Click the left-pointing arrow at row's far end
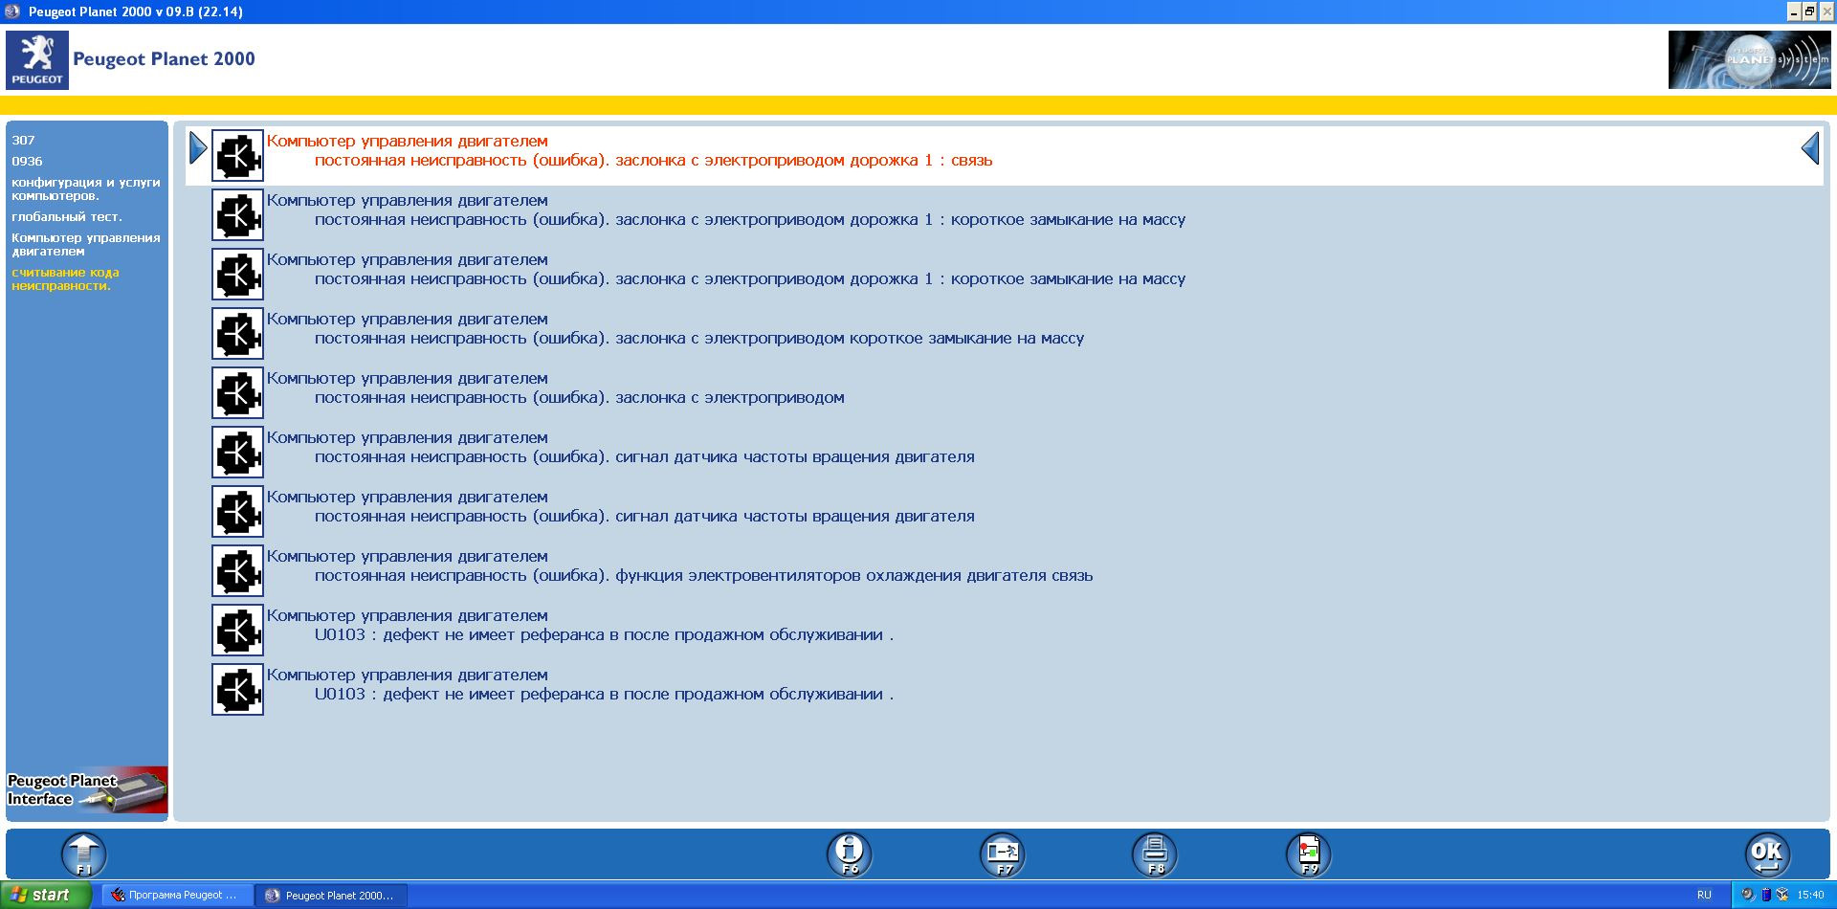Viewport: 1837px width, 909px height. click(1809, 148)
